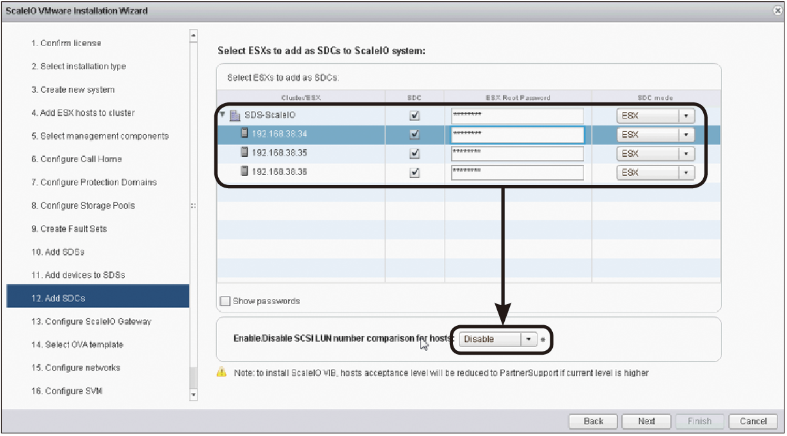Close the ScaleIO installation wizard window

[x=777, y=10]
